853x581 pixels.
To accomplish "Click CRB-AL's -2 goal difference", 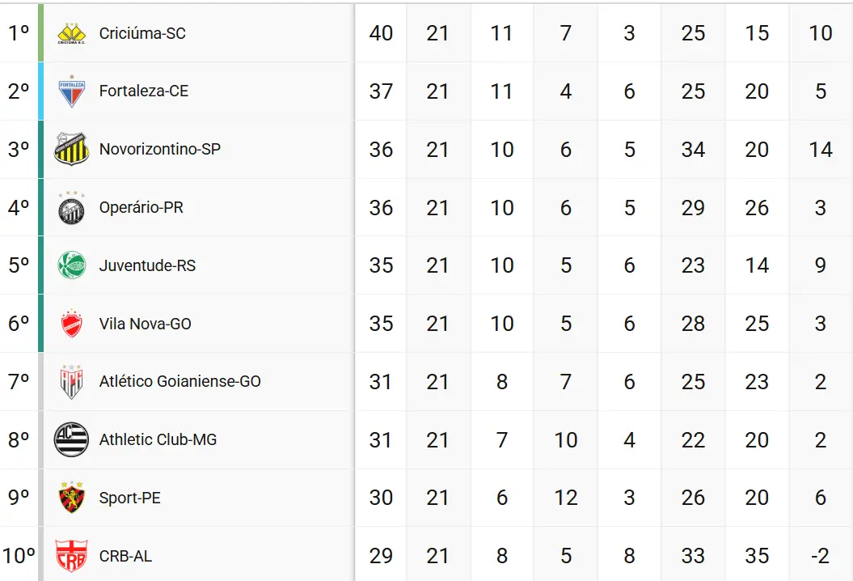I will point(821,555).
